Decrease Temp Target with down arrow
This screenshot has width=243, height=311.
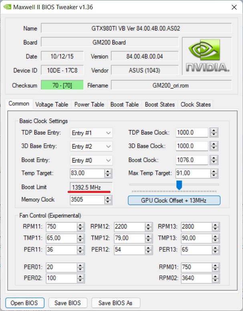point(108,176)
